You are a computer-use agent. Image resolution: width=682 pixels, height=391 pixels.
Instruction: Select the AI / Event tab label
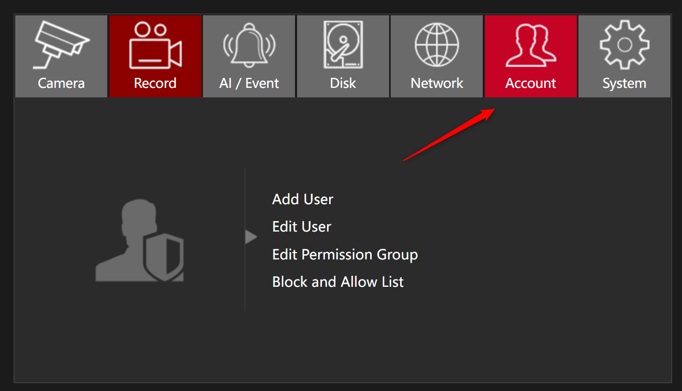click(249, 83)
